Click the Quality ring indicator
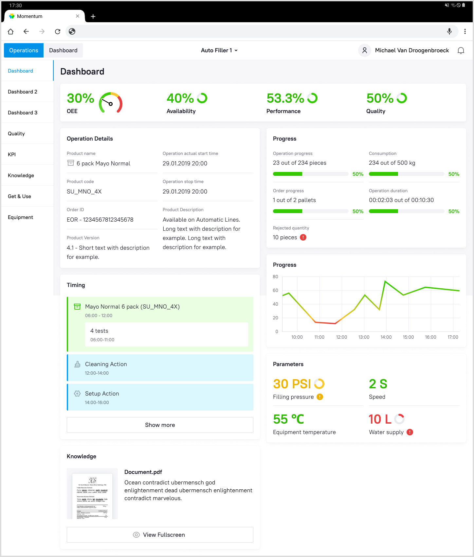This screenshot has width=474, height=557. [x=402, y=98]
